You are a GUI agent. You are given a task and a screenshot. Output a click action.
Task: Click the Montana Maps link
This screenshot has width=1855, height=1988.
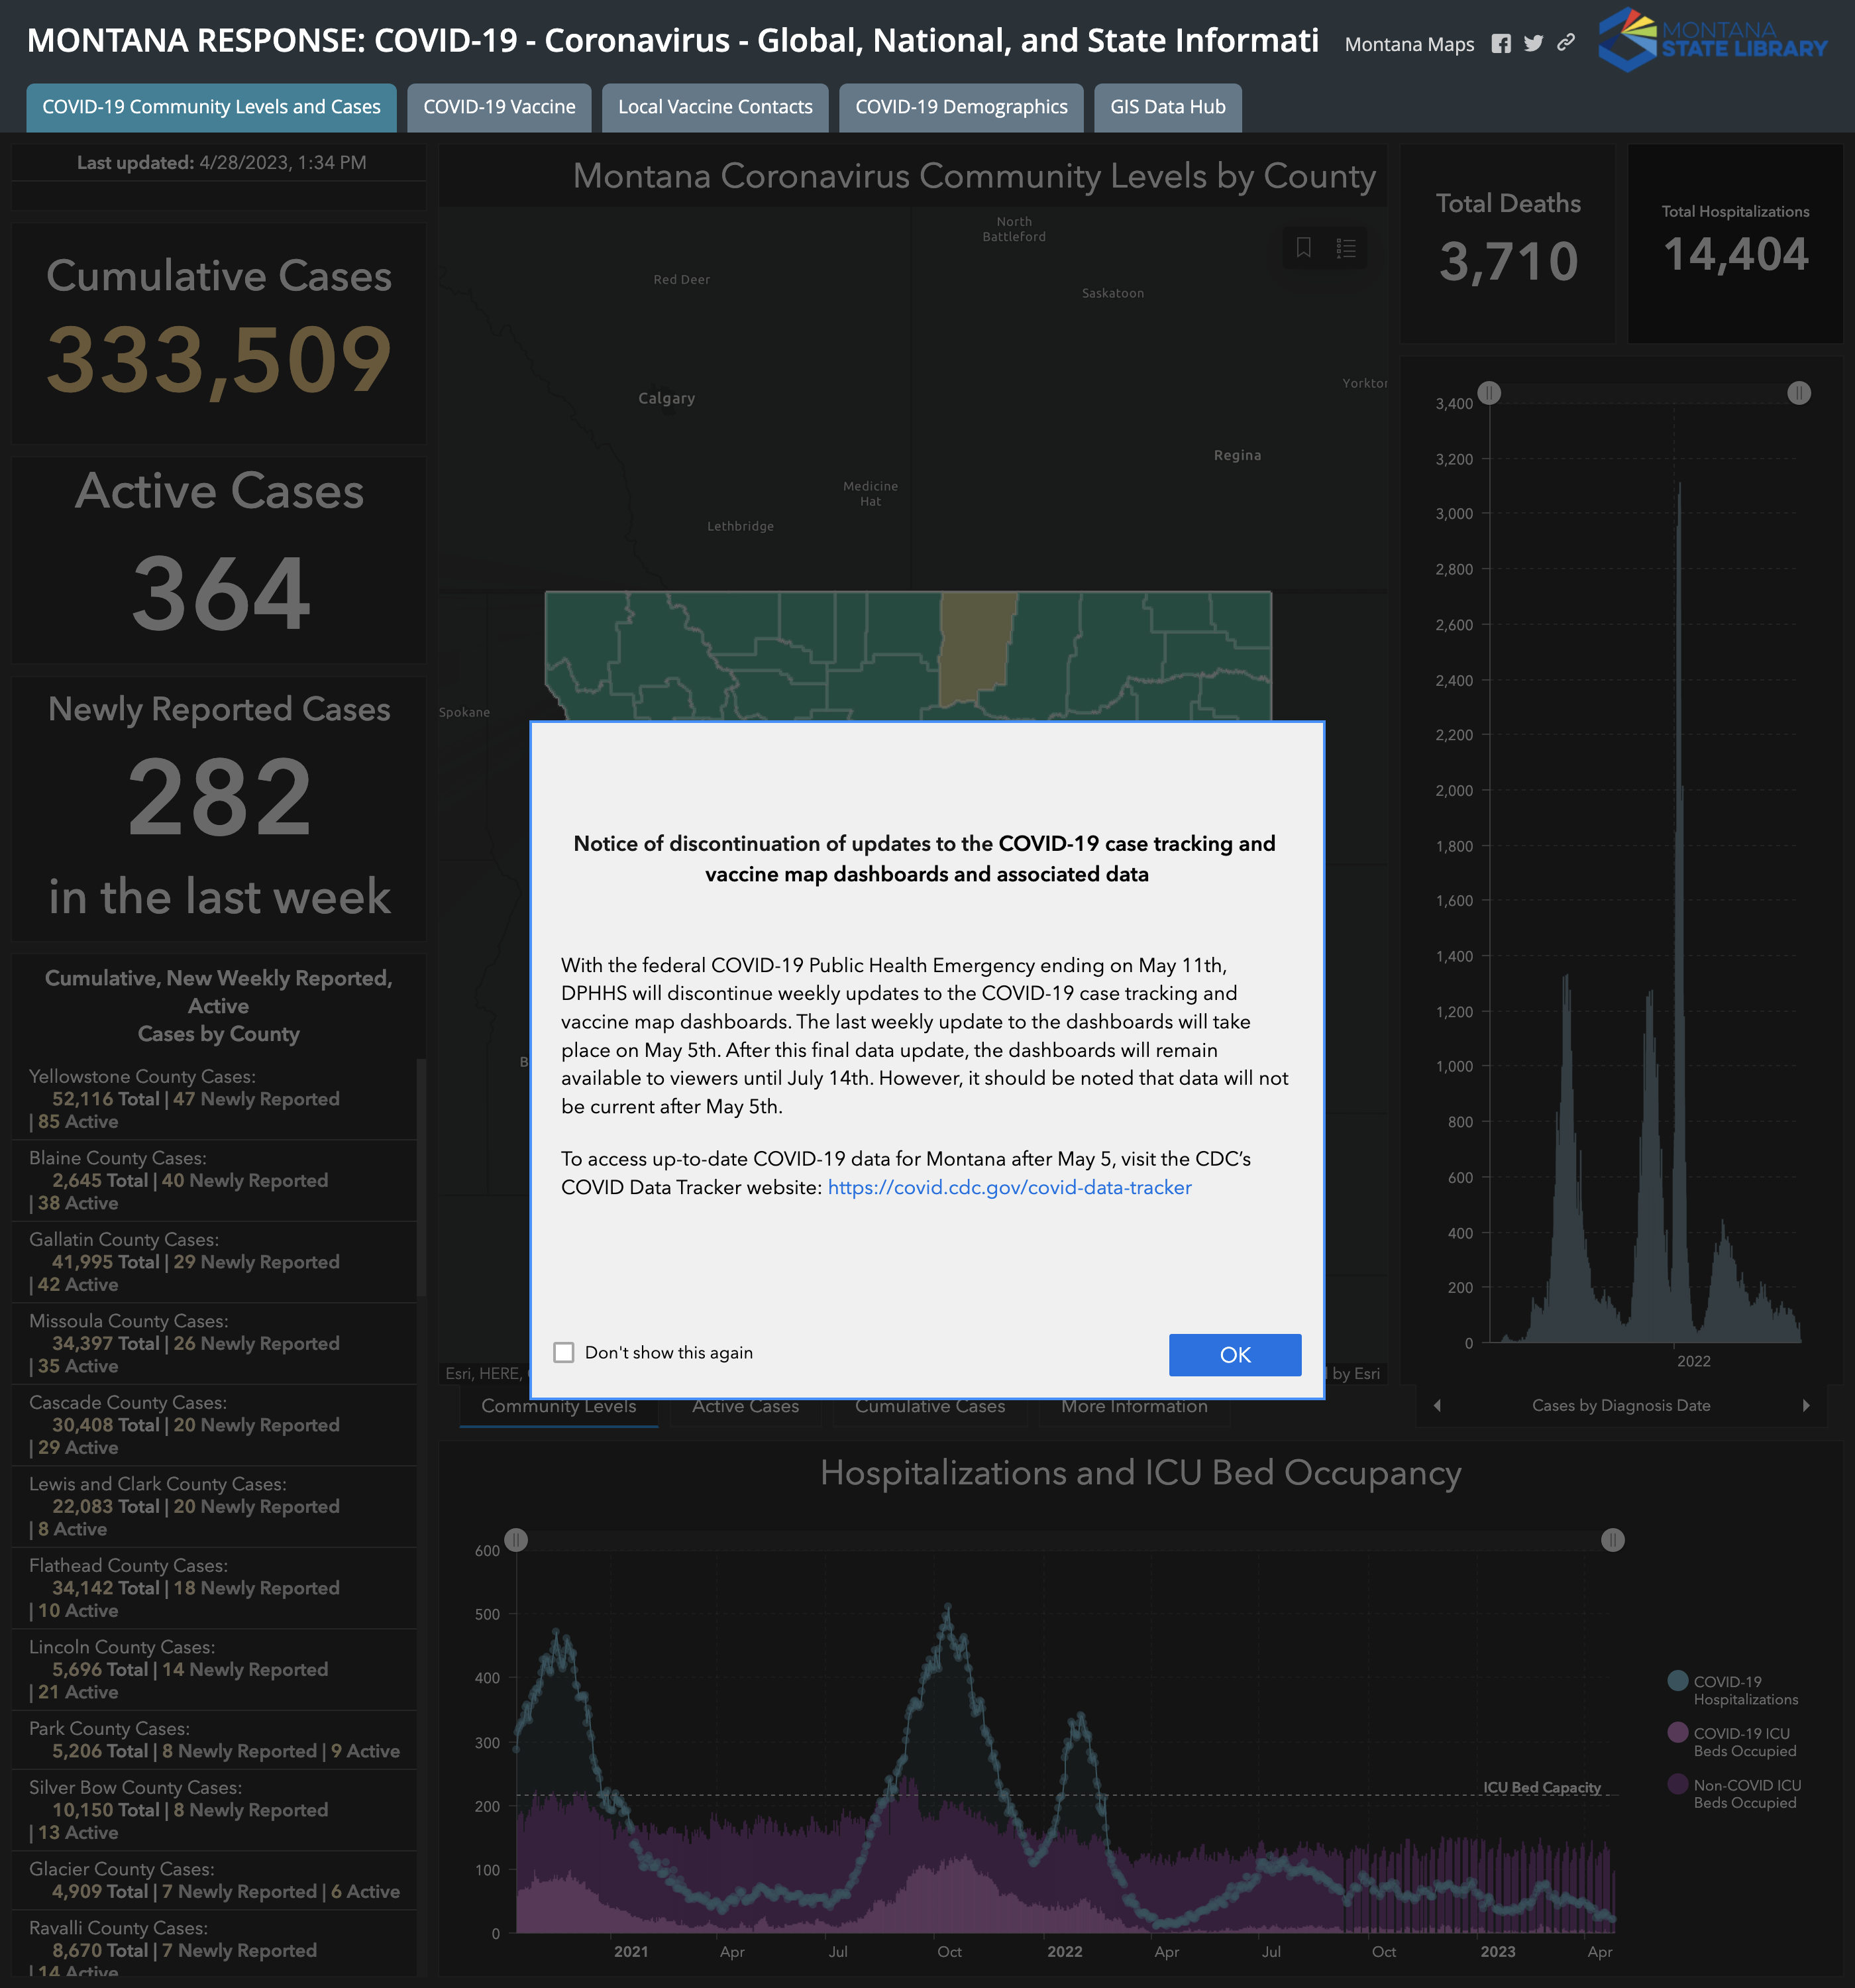click(1409, 45)
